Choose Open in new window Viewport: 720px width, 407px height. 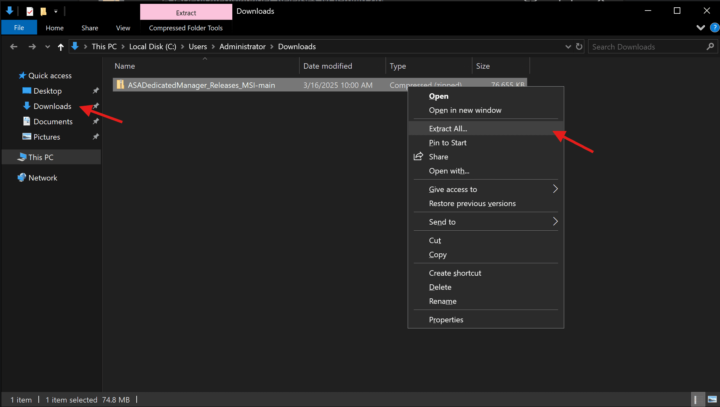(486, 110)
